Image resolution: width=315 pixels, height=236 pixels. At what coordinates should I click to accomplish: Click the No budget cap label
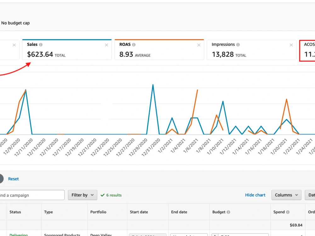coord(15,23)
